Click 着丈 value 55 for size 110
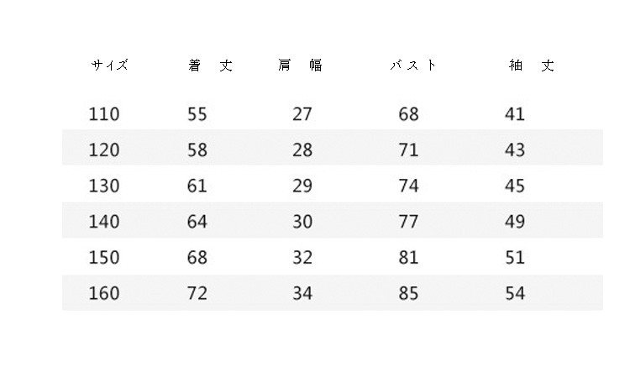The image size is (630, 383). (197, 114)
